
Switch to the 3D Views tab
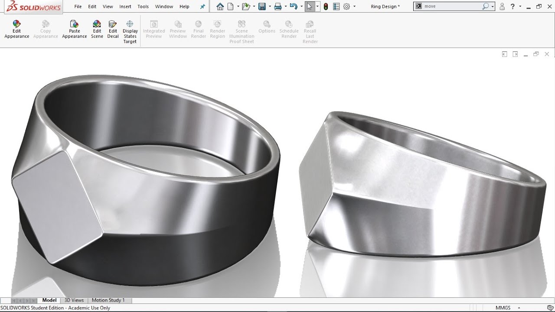point(74,300)
